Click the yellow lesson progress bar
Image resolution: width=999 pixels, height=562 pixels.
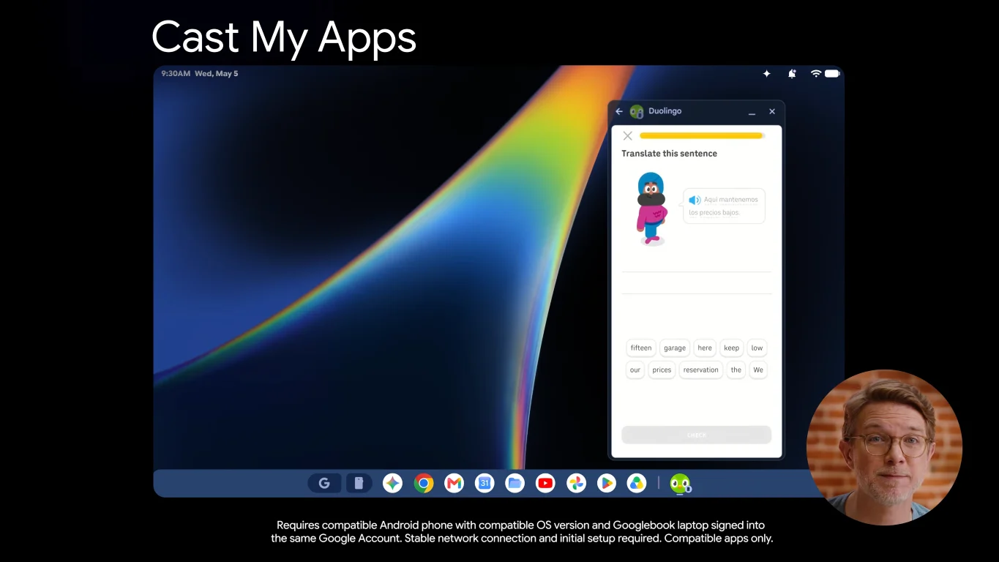tap(703, 135)
